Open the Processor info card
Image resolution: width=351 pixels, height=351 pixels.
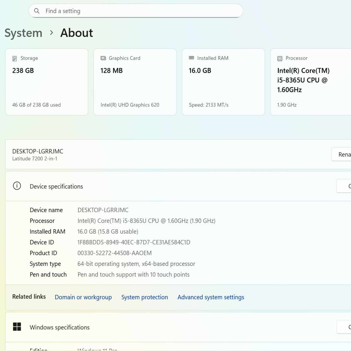(311, 82)
